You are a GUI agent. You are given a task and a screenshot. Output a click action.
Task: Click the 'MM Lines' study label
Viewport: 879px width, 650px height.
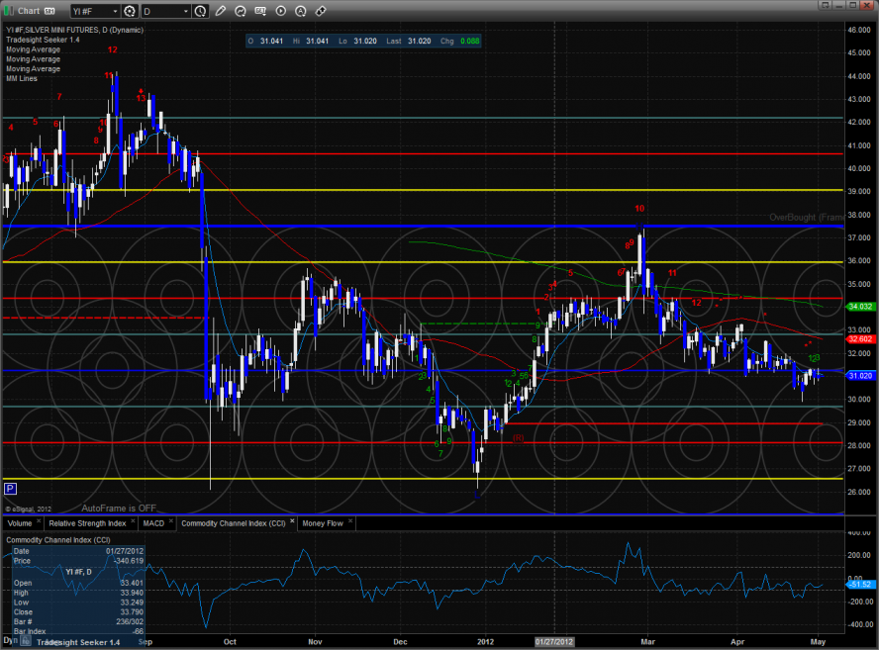pos(22,78)
